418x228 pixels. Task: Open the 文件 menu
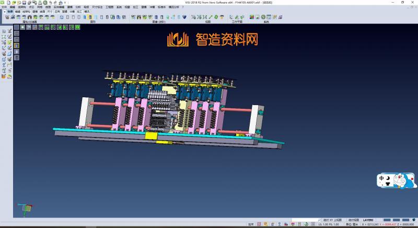coord(4,7)
